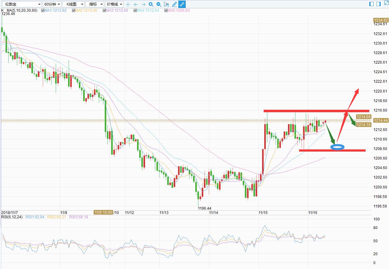Open the 60分钟 timeframe dropdown
Viewport: 389px width, 269px height.
tap(52, 4)
